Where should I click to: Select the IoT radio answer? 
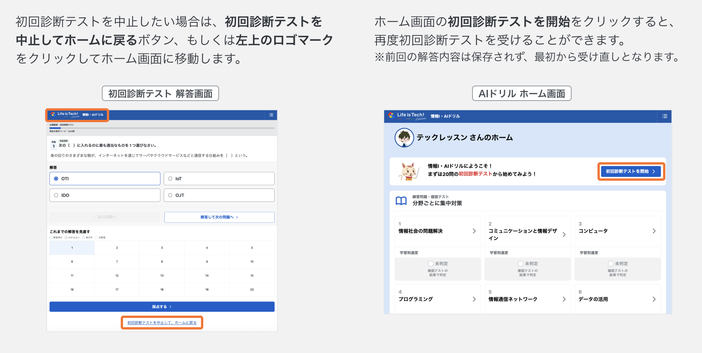[x=219, y=178]
